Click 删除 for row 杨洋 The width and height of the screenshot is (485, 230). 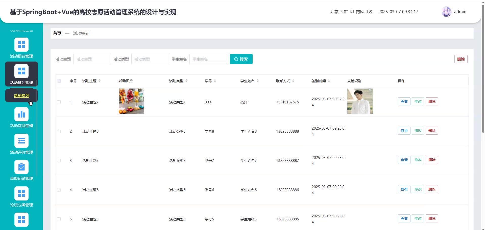pos(432,101)
